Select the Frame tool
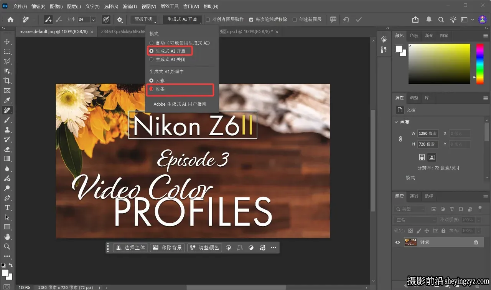This screenshot has width=491, height=290. point(7,91)
